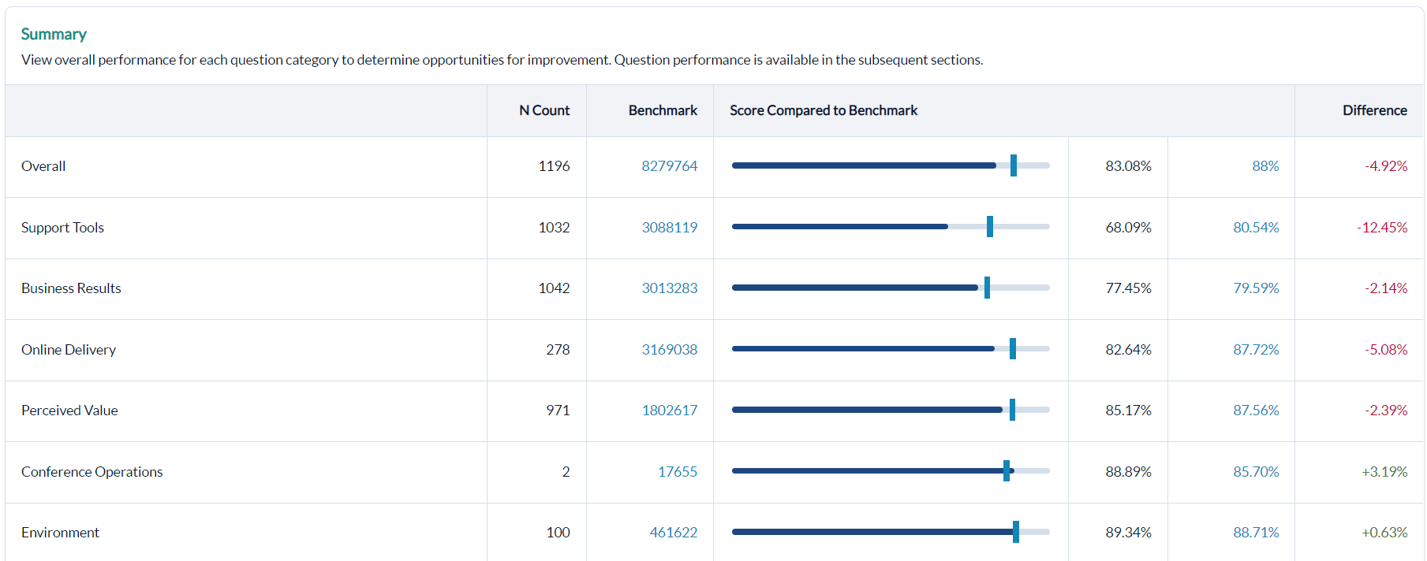1427x561 pixels.
Task: Sort by the N Count column header
Action: [544, 110]
